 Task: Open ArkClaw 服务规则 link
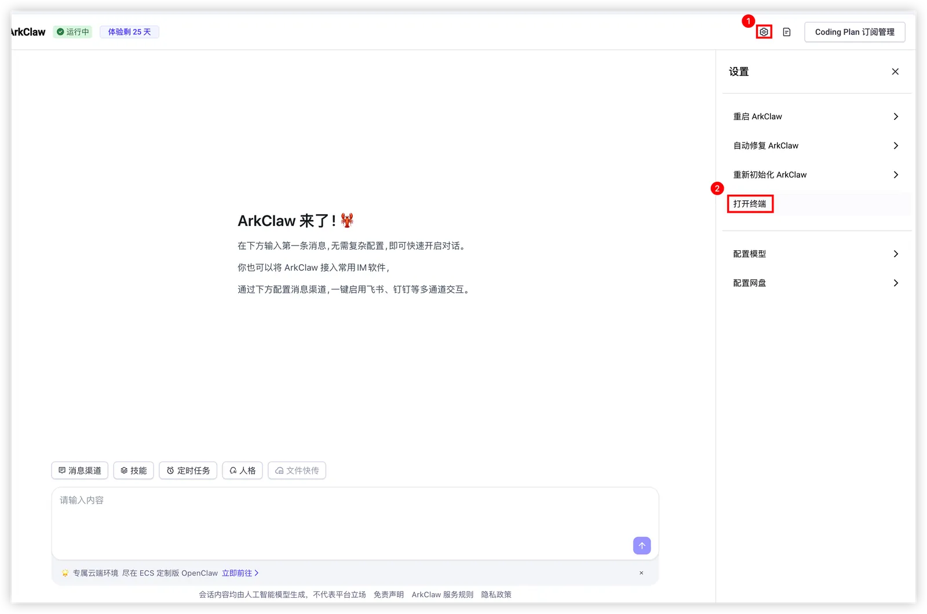pos(442,594)
